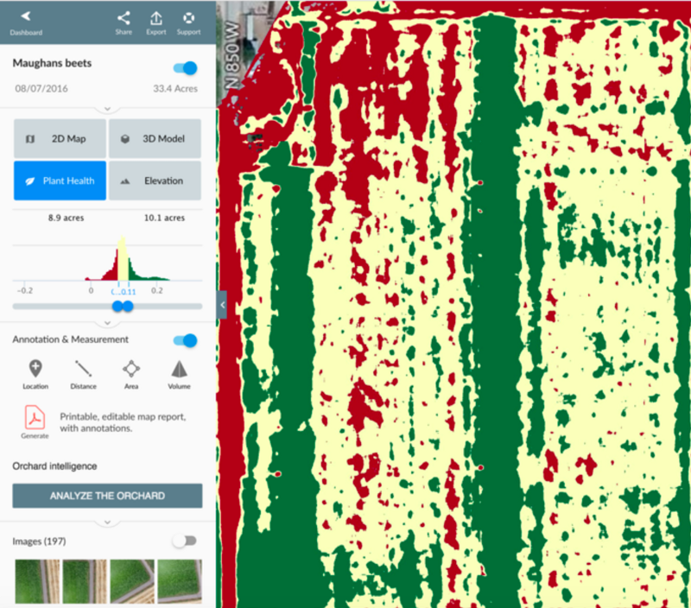Collapse the map view section chevron
The image size is (691, 608).
click(106, 108)
